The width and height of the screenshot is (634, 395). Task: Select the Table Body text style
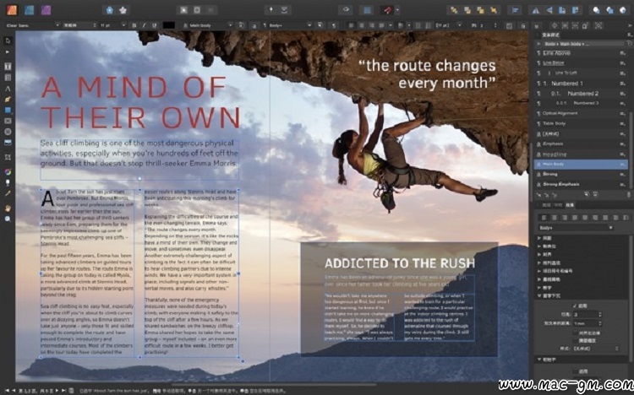580,123
